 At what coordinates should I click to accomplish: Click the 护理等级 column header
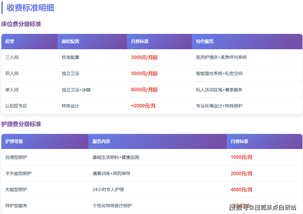click(x=14, y=141)
